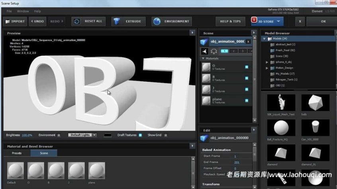Select group 1 toggle in Scene panel
This screenshot has width=337, height=189.
[x=224, y=51]
